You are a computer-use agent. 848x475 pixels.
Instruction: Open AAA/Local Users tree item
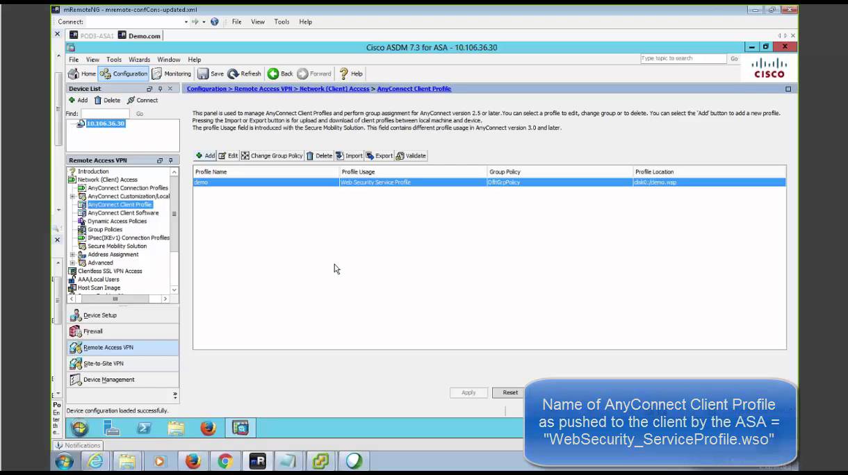pyautogui.click(x=99, y=280)
